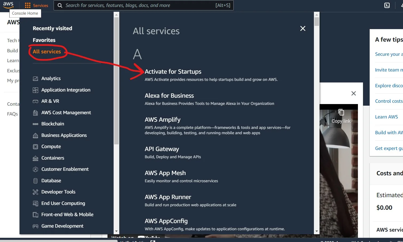Screen dimensions: 403x242
Task: Open Activate for Startups service
Action: (173, 72)
